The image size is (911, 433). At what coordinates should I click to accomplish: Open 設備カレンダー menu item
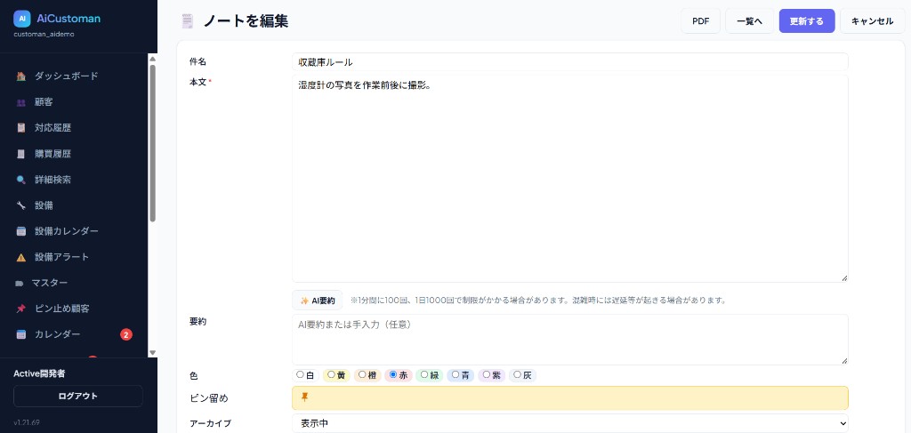pos(66,231)
